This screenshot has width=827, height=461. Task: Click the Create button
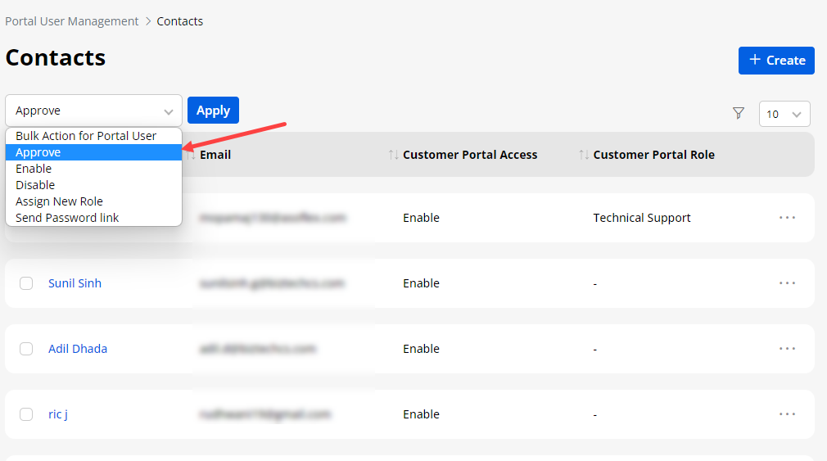click(775, 61)
